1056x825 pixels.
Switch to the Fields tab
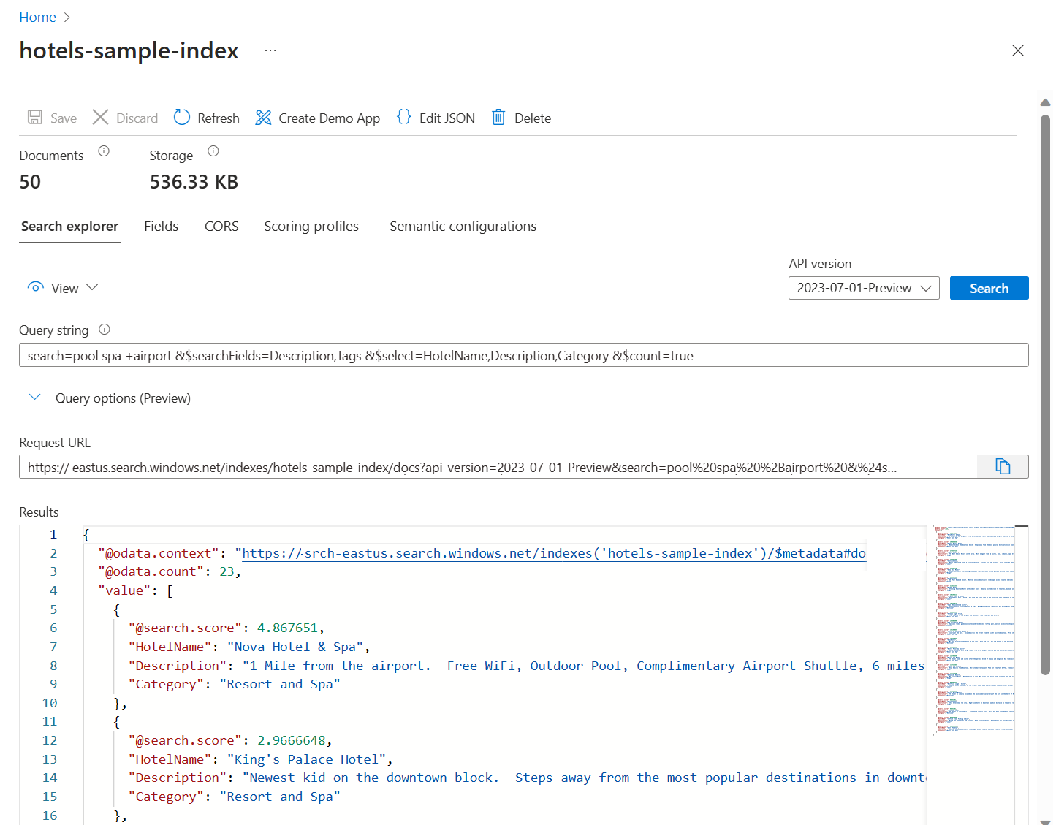click(x=161, y=227)
